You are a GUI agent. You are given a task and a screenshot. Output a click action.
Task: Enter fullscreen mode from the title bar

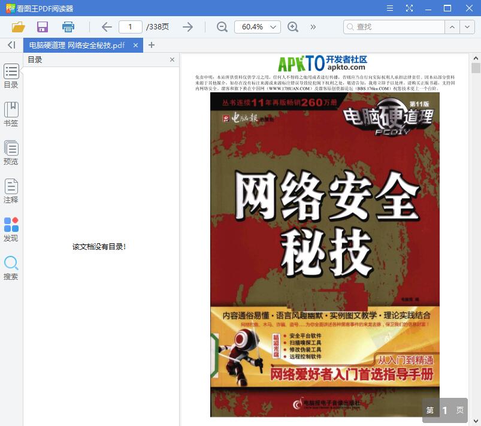point(409,8)
